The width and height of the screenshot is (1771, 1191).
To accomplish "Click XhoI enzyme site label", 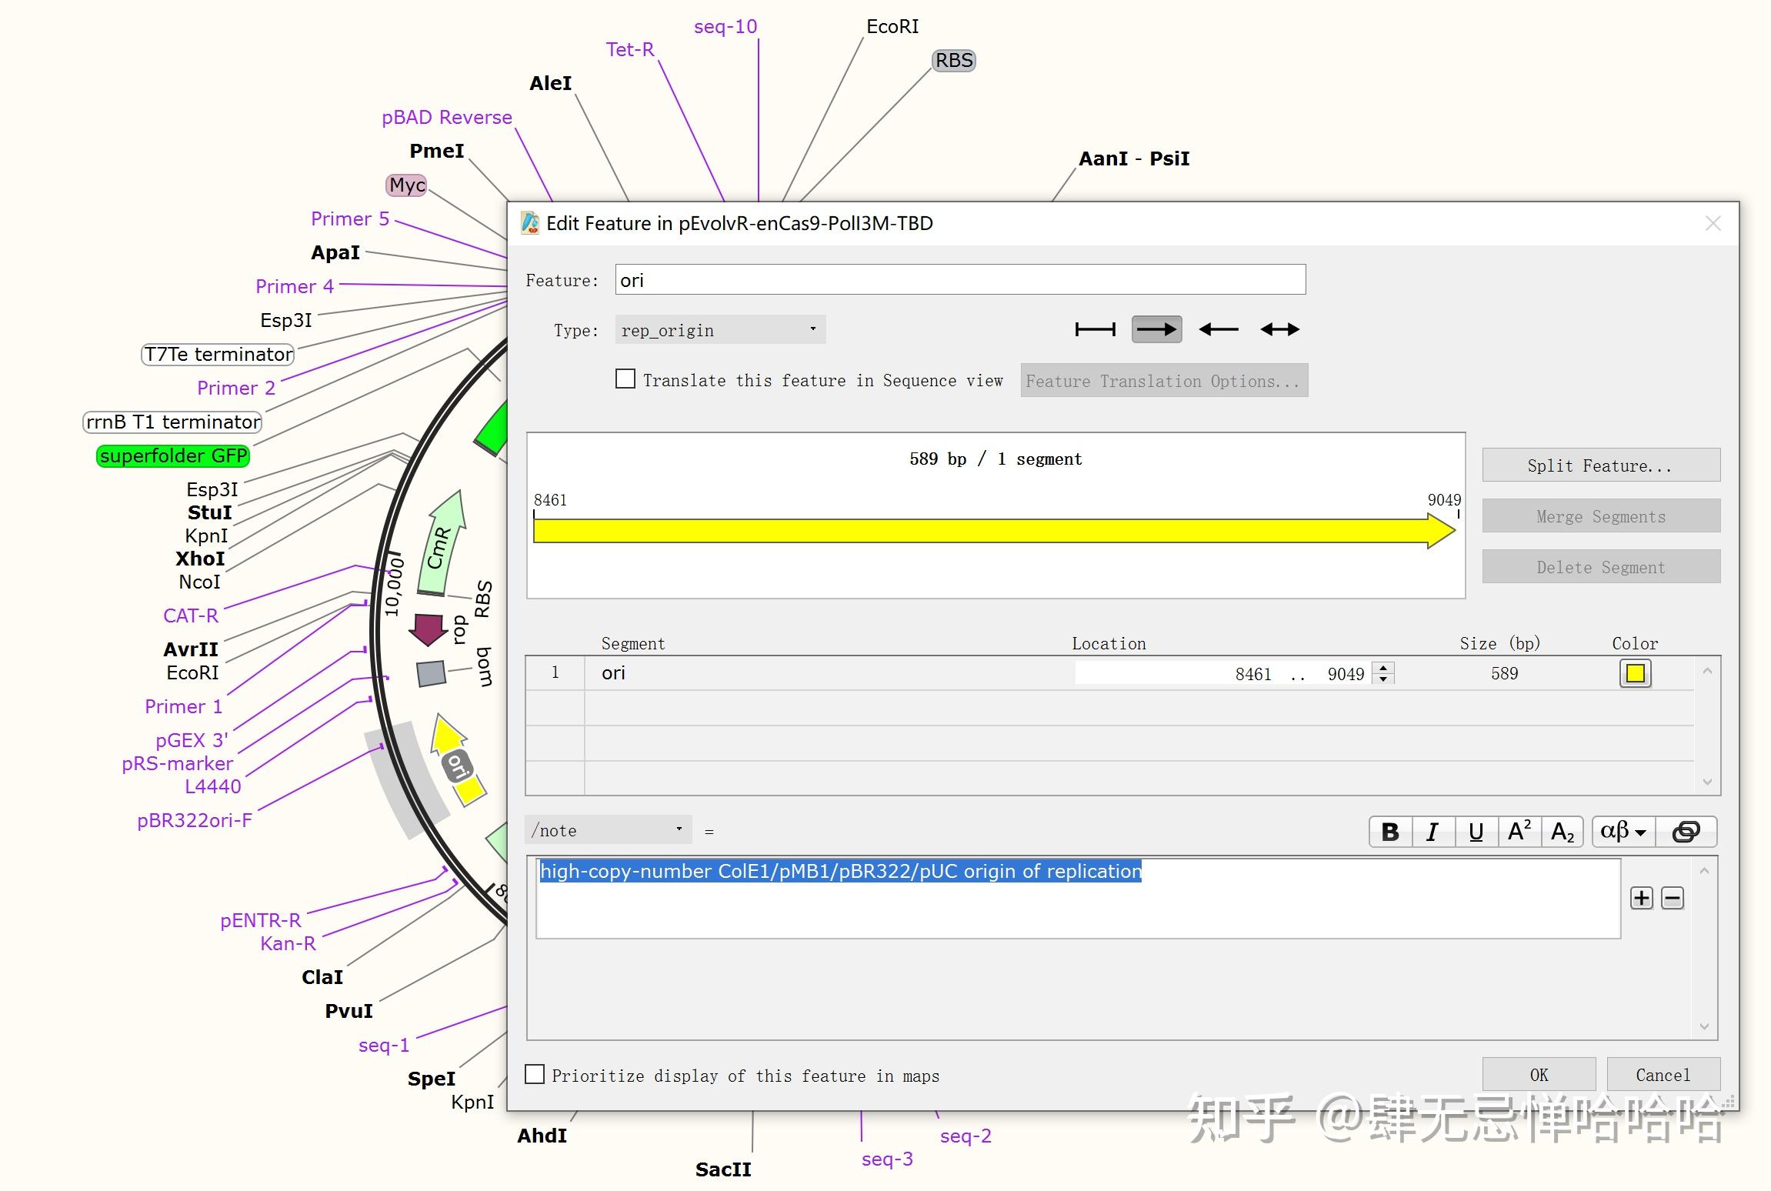I will tap(200, 559).
